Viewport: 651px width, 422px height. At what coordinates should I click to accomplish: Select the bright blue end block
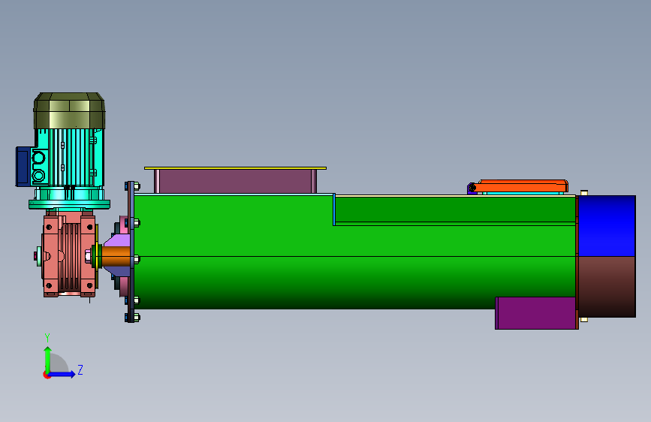pos(607,225)
